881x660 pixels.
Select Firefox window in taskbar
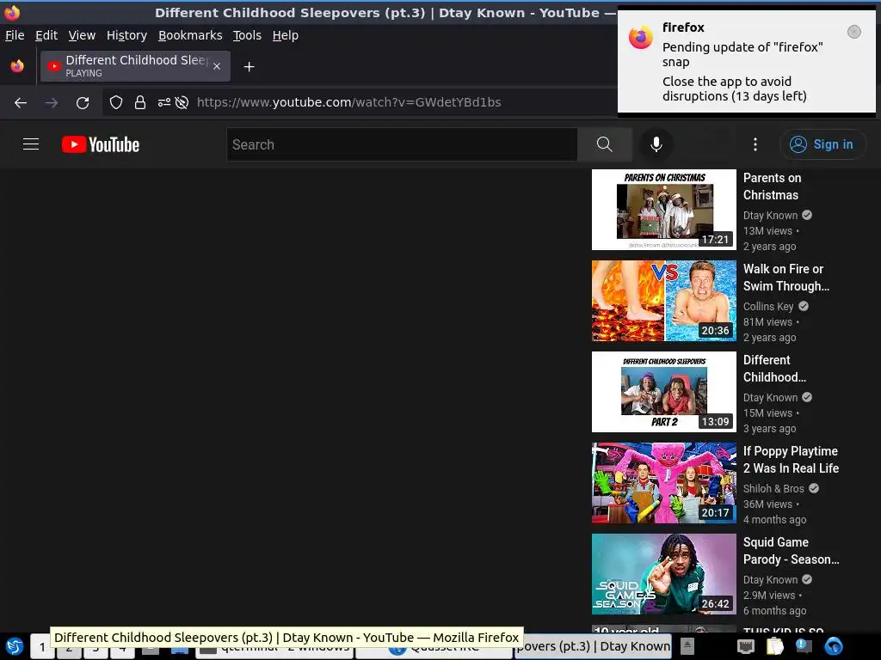pos(593,646)
